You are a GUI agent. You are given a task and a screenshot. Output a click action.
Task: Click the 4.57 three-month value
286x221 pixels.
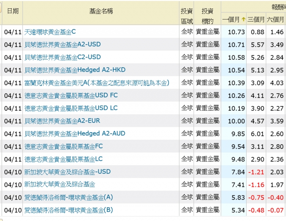257,121
